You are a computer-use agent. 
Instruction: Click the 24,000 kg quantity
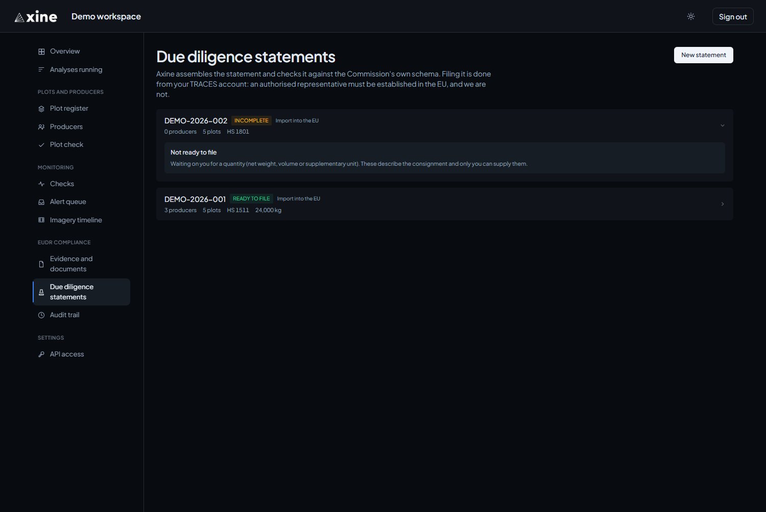(268, 210)
